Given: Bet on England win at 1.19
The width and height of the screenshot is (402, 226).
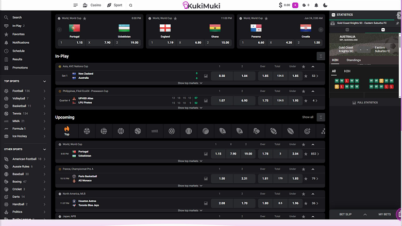Looking at the screenshot, I should pyautogui.click(x=162, y=43).
